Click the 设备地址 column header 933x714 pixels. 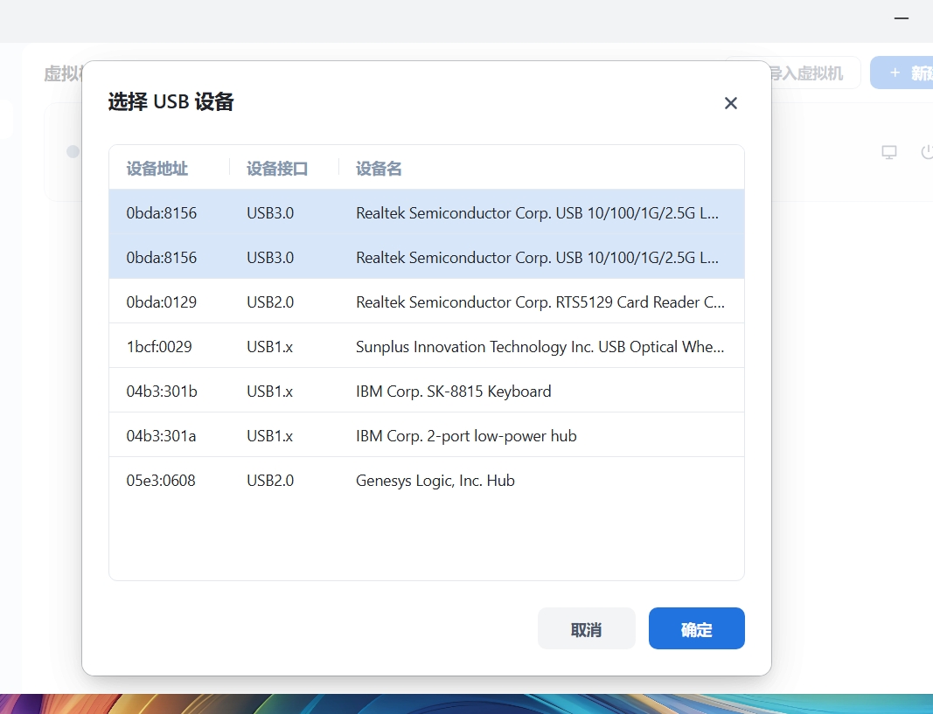(x=157, y=168)
